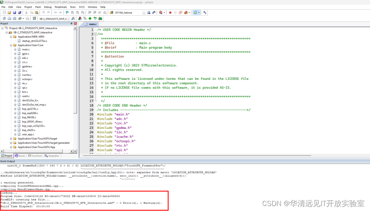Open the ST7789_SetArea find dropdown arrow
Image resolution: width=370 pixels, height=211 pixels.
pyautogui.click(x=144, y=13)
